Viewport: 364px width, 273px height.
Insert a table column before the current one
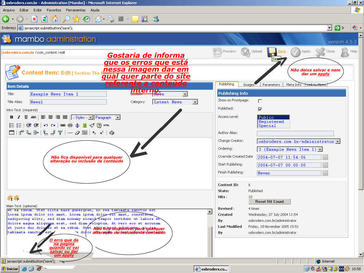46,133
